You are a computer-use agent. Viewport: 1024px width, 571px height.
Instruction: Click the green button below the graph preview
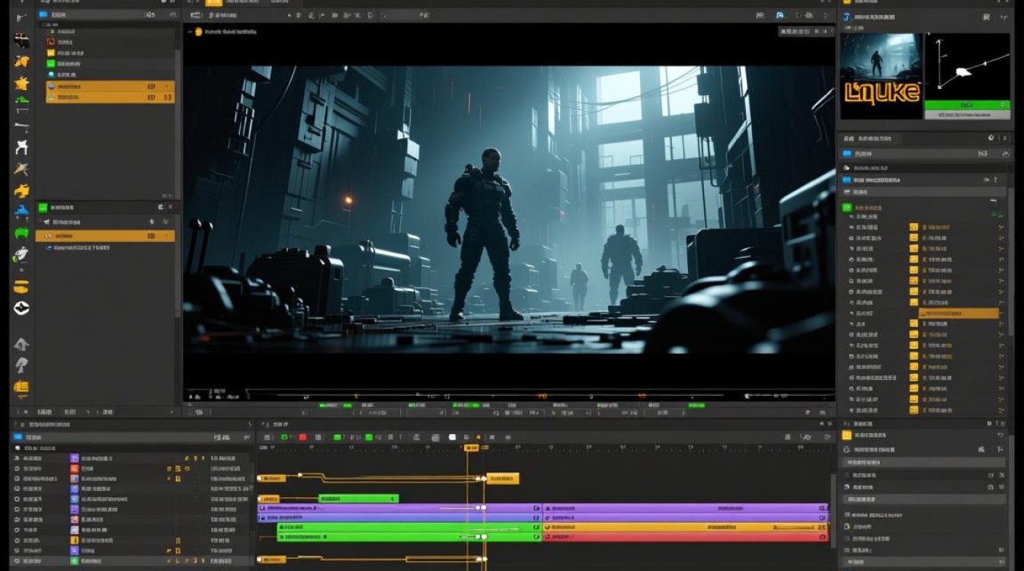(x=966, y=105)
